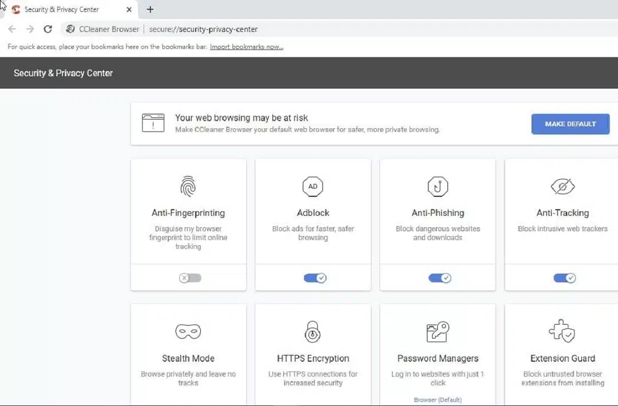Open the Import bookmarks now link
The height and width of the screenshot is (406, 618).
click(247, 46)
